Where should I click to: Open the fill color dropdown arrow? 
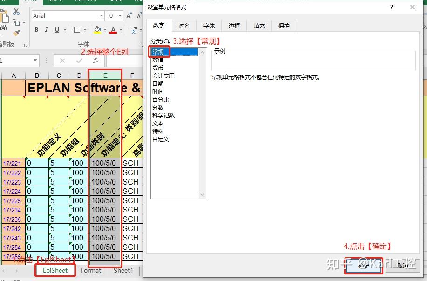point(105,30)
